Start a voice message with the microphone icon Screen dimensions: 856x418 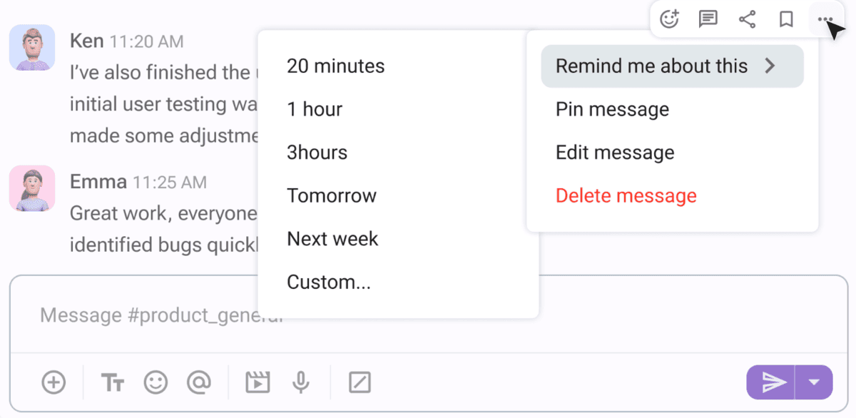pyautogui.click(x=300, y=382)
